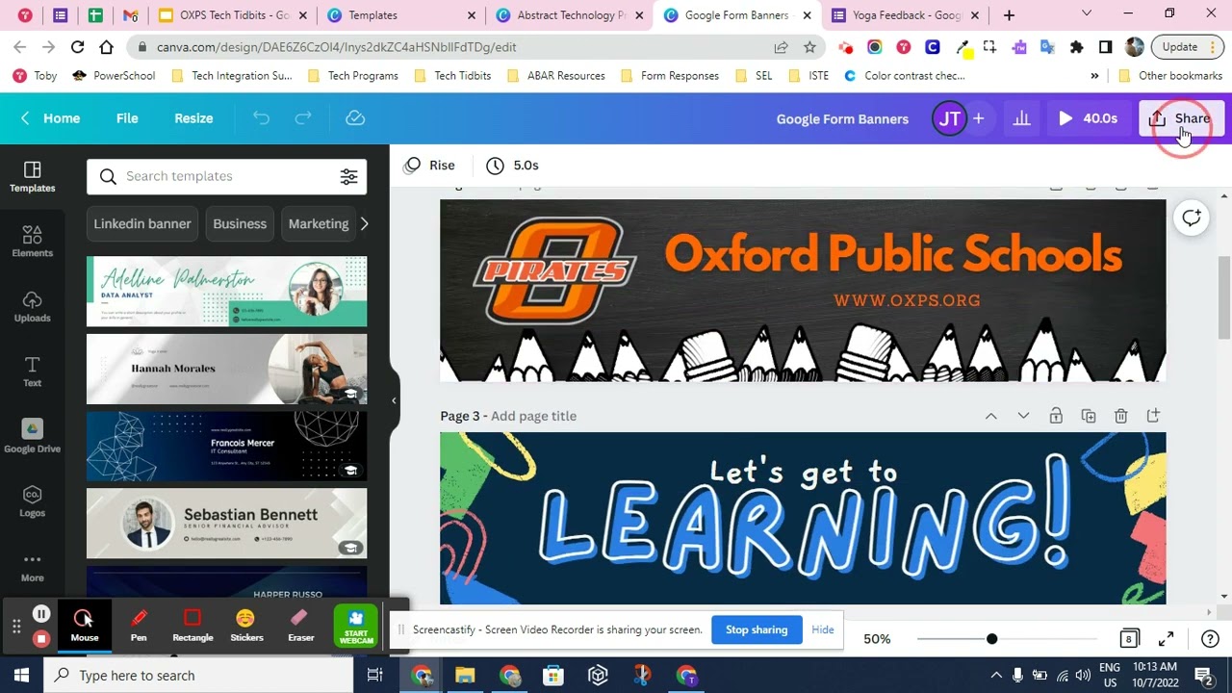Adjust the zoom slider handle
Image resolution: width=1232 pixels, height=693 pixels.
[991, 639]
